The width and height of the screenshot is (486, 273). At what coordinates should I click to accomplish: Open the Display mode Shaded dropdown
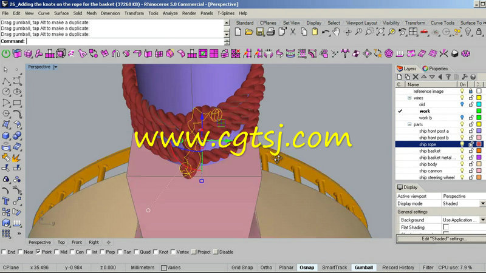(482, 204)
